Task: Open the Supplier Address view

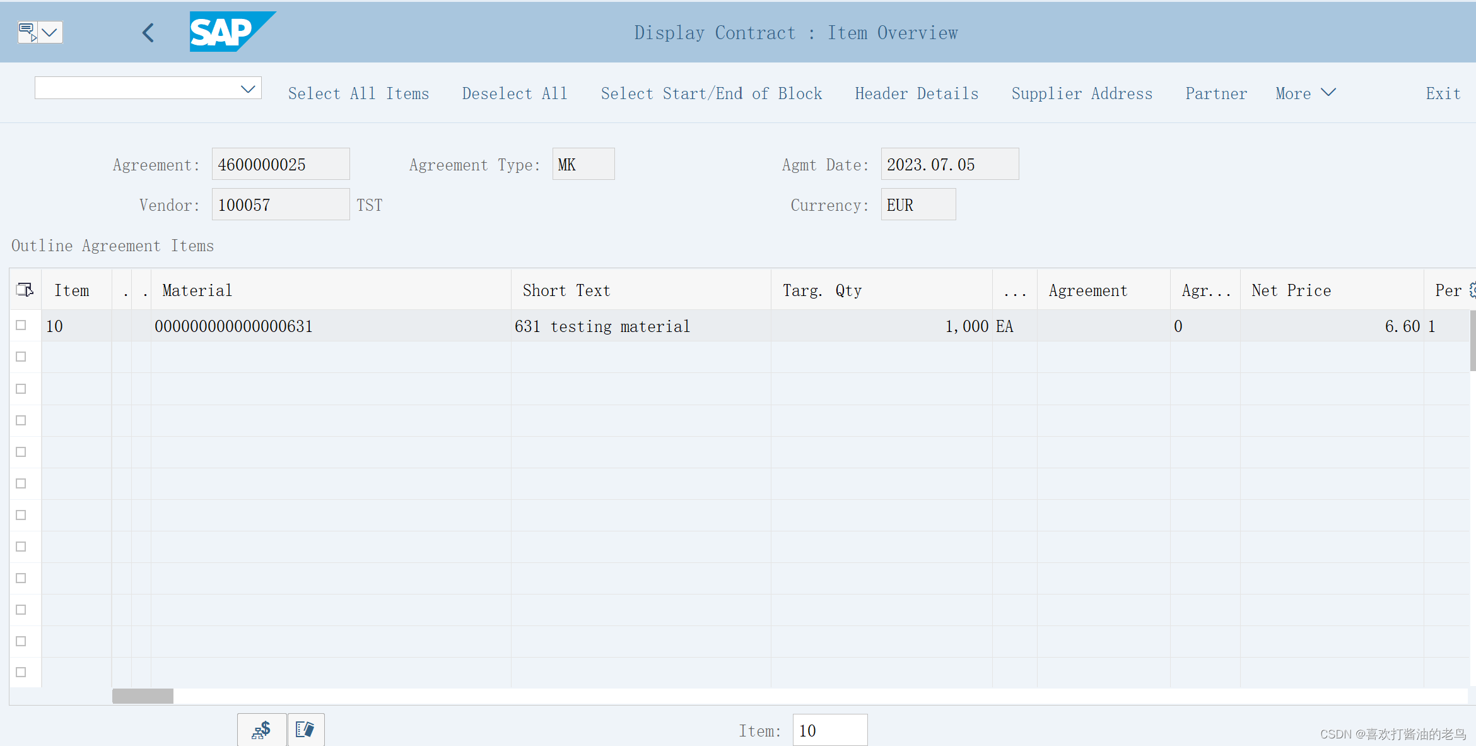Action: (1082, 93)
